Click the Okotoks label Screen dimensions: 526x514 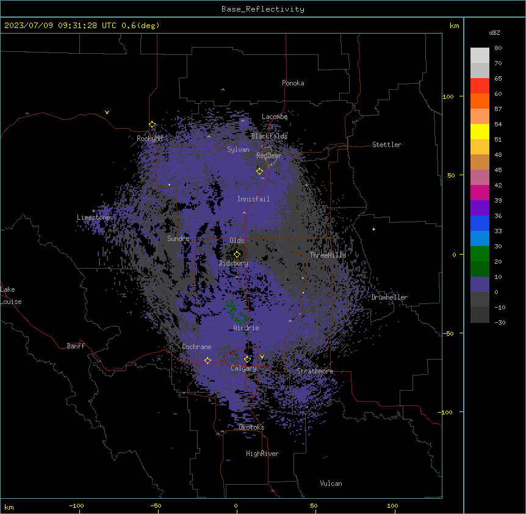point(251,427)
